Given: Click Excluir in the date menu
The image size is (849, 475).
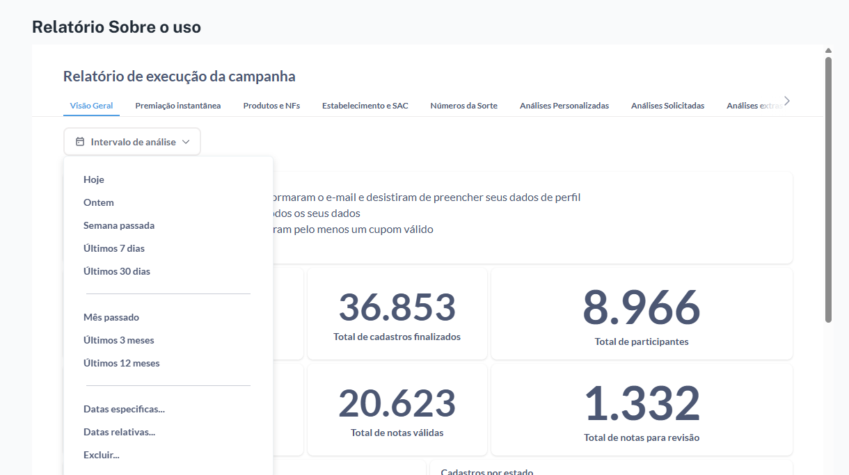Looking at the screenshot, I should click(x=102, y=455).
